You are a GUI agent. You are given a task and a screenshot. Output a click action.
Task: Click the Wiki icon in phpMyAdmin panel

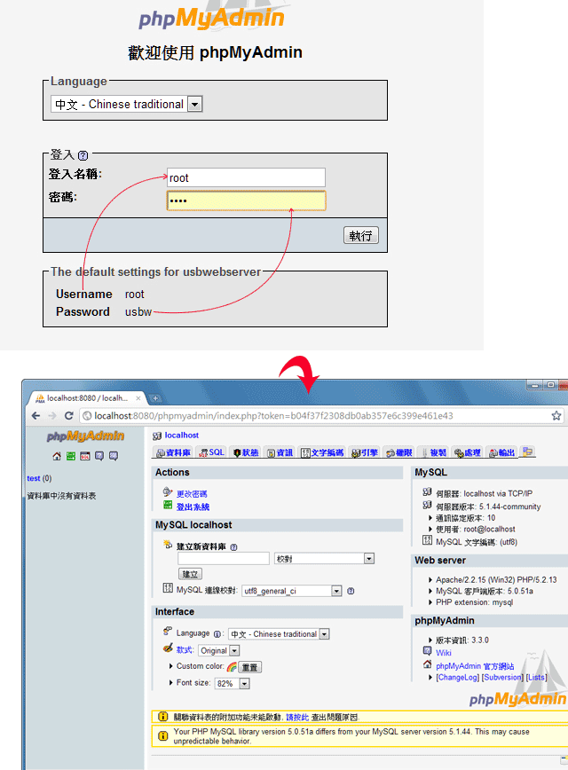coord(428,651)
